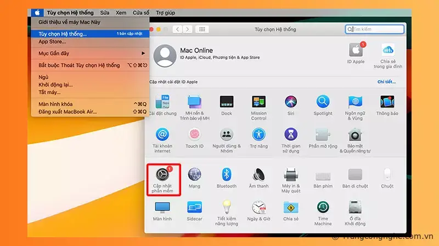
Task: Open Cập nhật phần mềm preference pane
Action: (162, 175)
